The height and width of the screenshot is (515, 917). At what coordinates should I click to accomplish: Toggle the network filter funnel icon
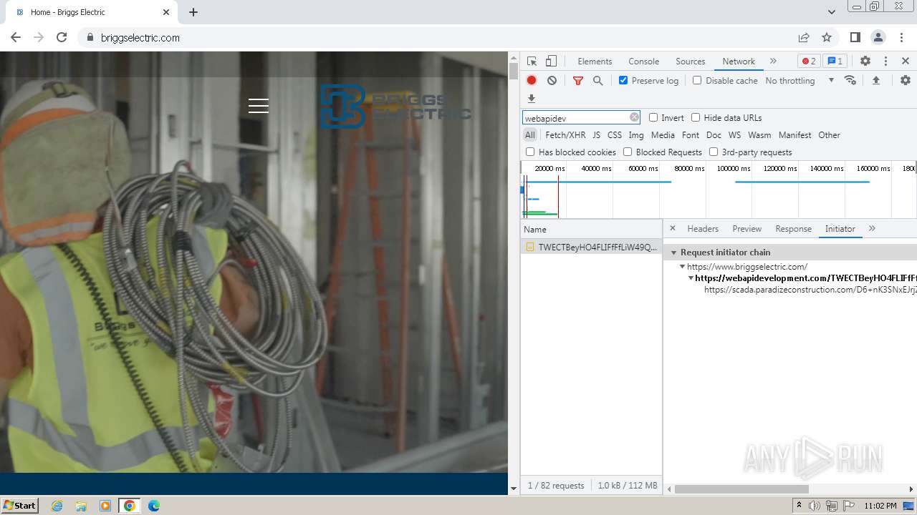[578, 81]
